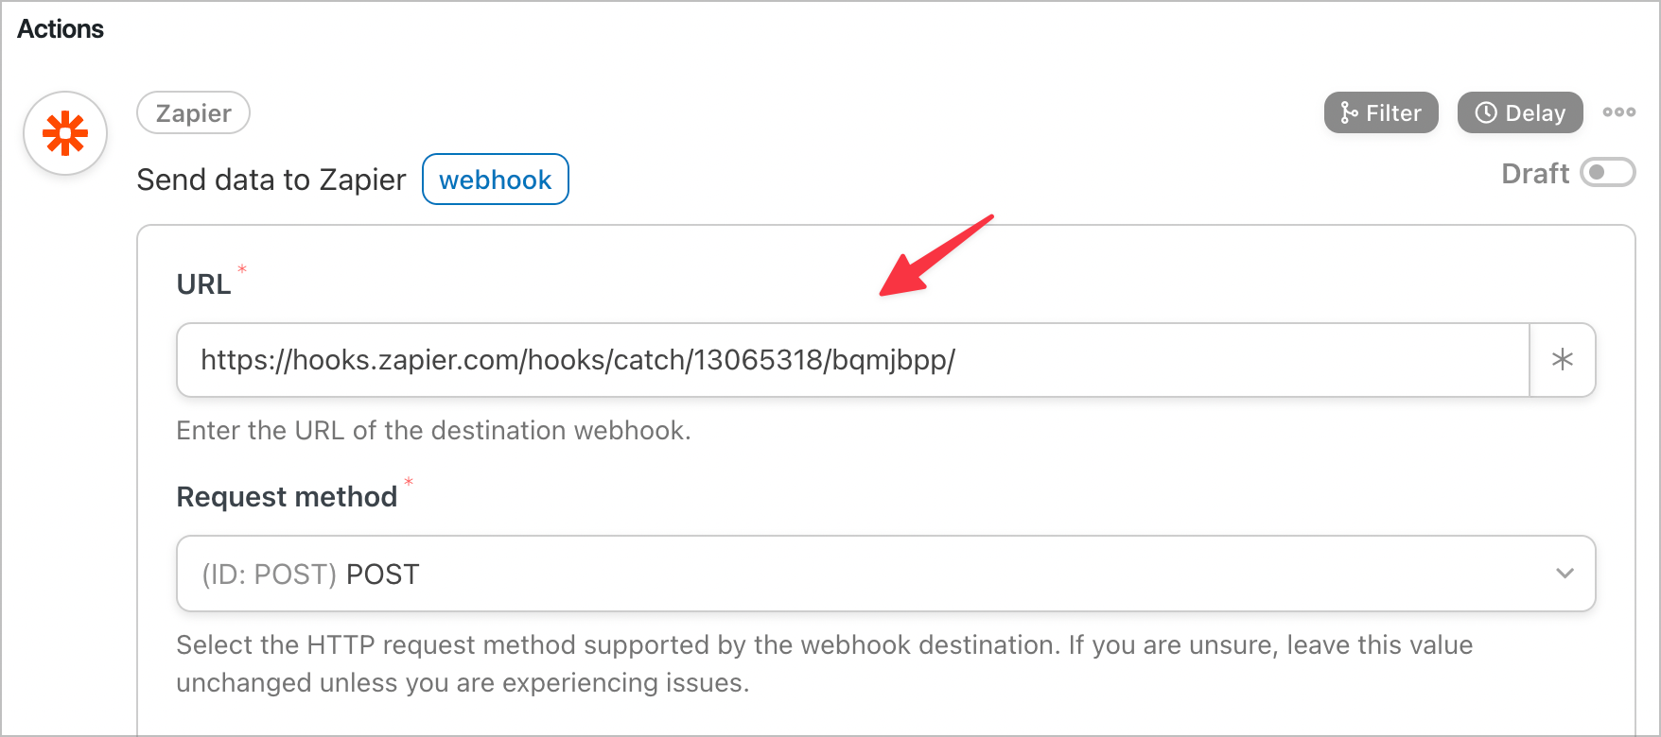Click the required asterisk beside Request method
The width and height of the screenshot is (1661, 737).
(x=408, y=483)
